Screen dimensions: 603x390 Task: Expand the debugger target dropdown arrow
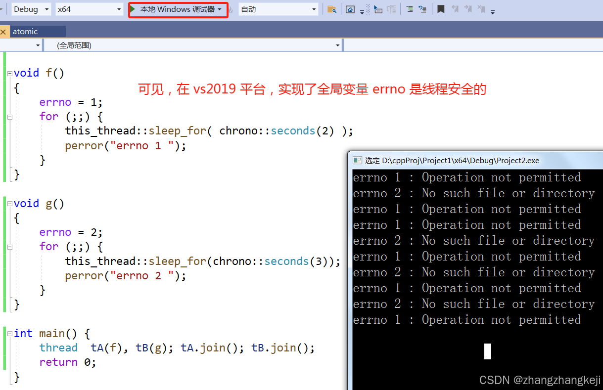220,9
